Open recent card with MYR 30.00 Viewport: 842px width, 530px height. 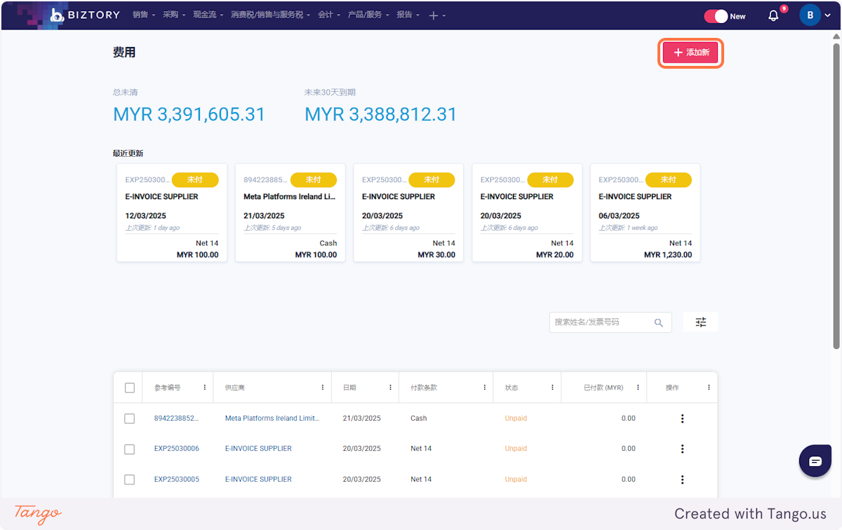(x=408, y=213)
